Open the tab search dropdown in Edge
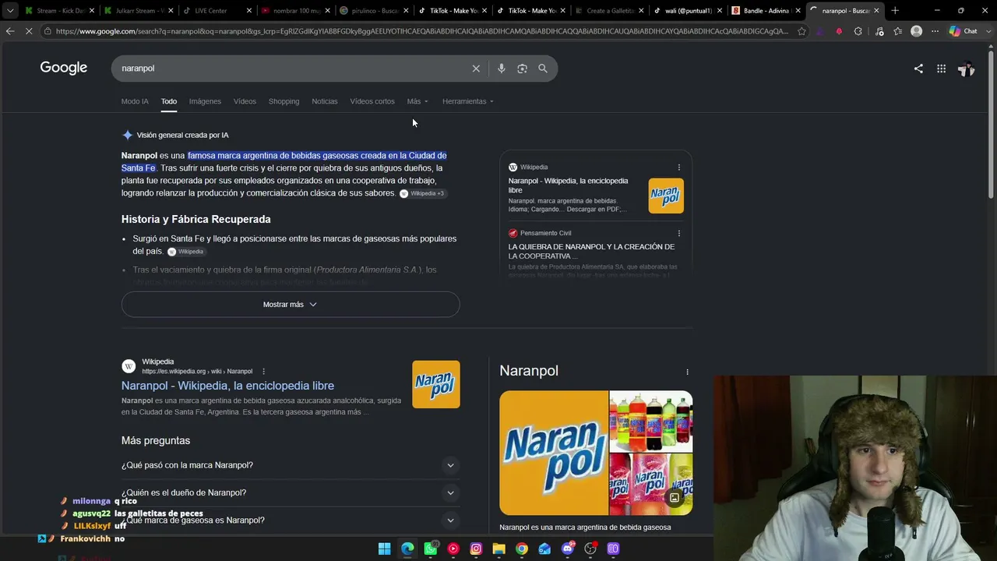 [10, 11]
